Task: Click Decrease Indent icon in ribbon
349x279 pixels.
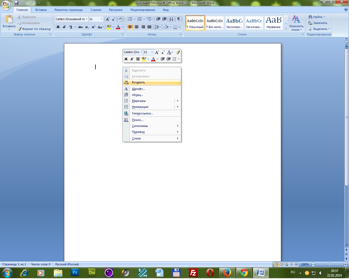Action: tap(158, 19)
